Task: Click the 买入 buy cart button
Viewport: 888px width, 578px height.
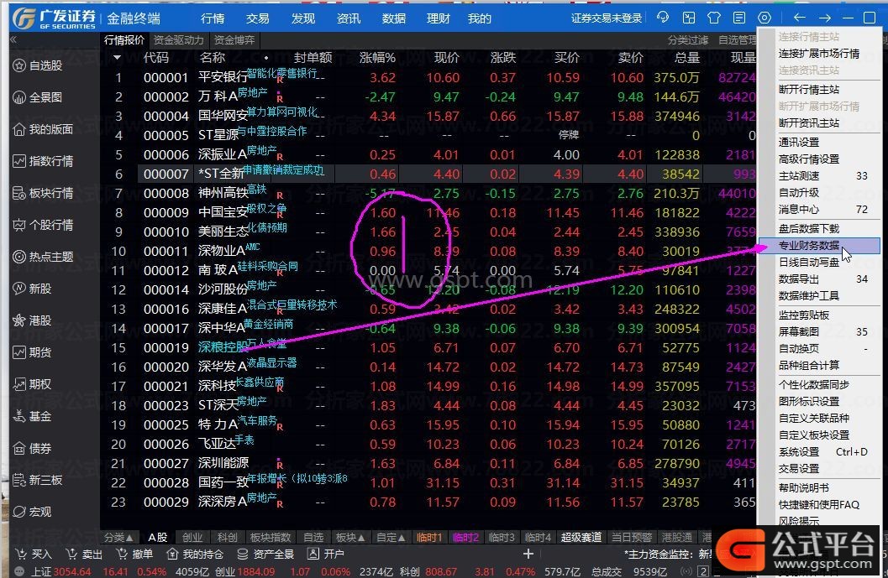Action: (x=34, y=555)
